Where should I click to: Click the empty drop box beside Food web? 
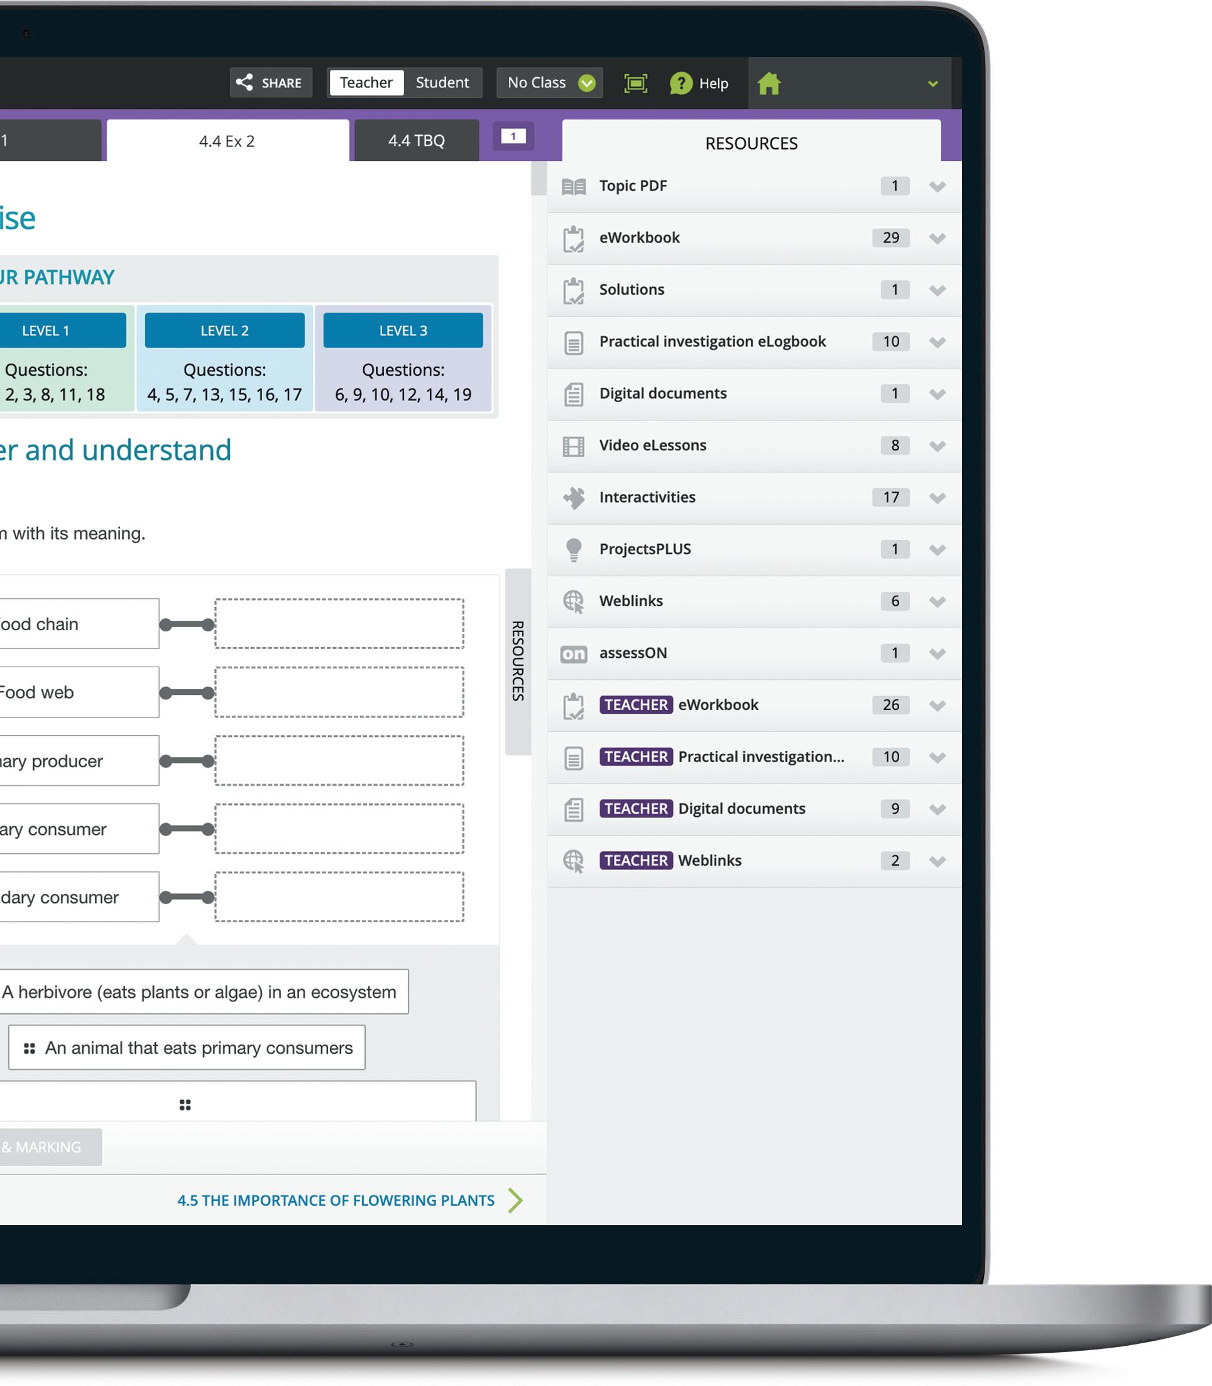339,692
